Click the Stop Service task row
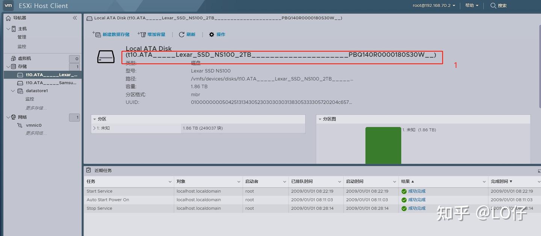This screenshot has height=236, width=541. point(312,209)
